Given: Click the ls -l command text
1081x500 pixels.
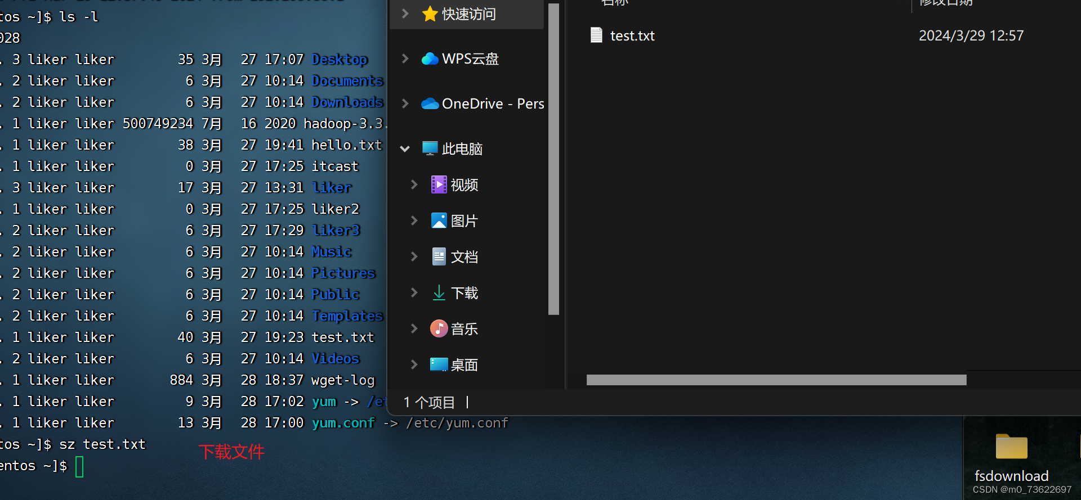Looking at the screenshot, I should [x=79, y=16].
